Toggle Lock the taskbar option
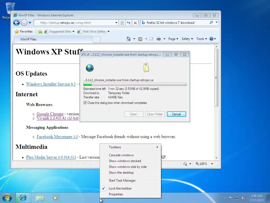The image size is (270, 203). [x=131, y=188]
